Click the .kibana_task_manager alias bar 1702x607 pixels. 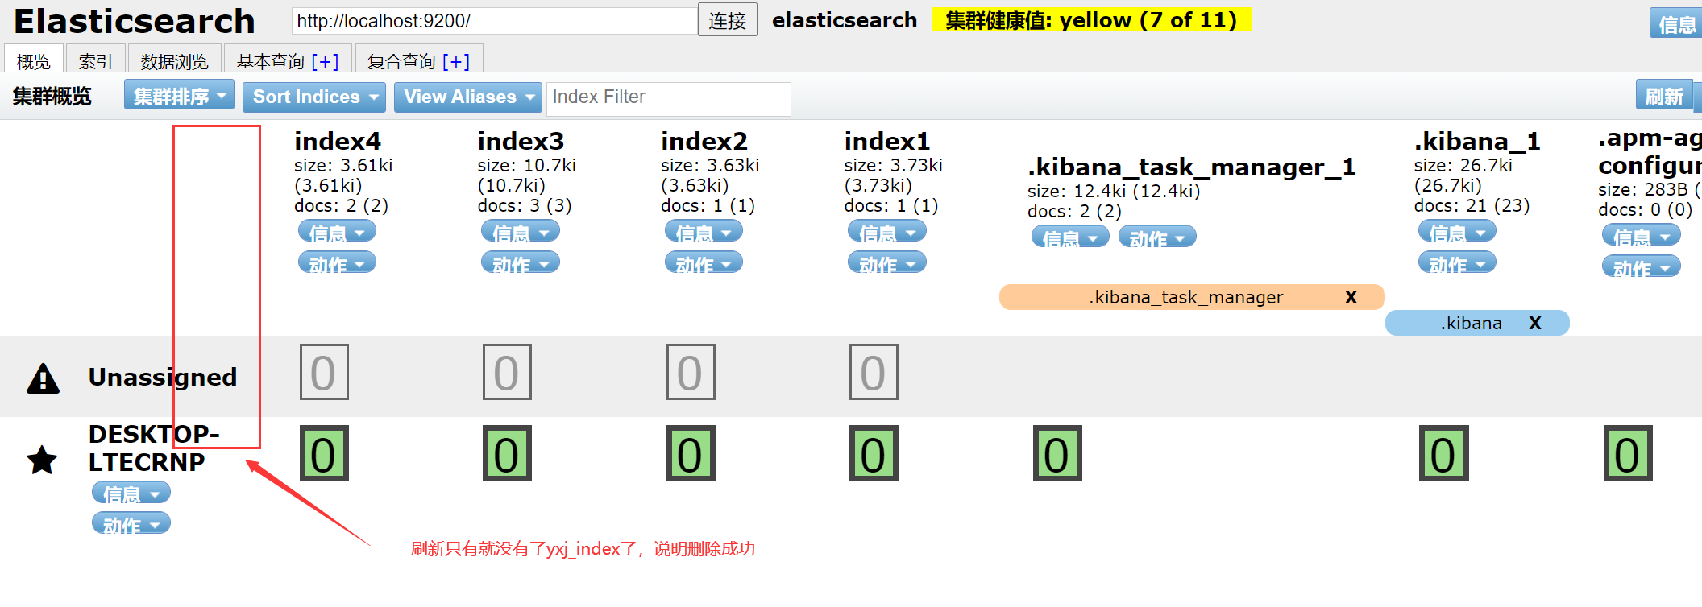point(1192,297)
